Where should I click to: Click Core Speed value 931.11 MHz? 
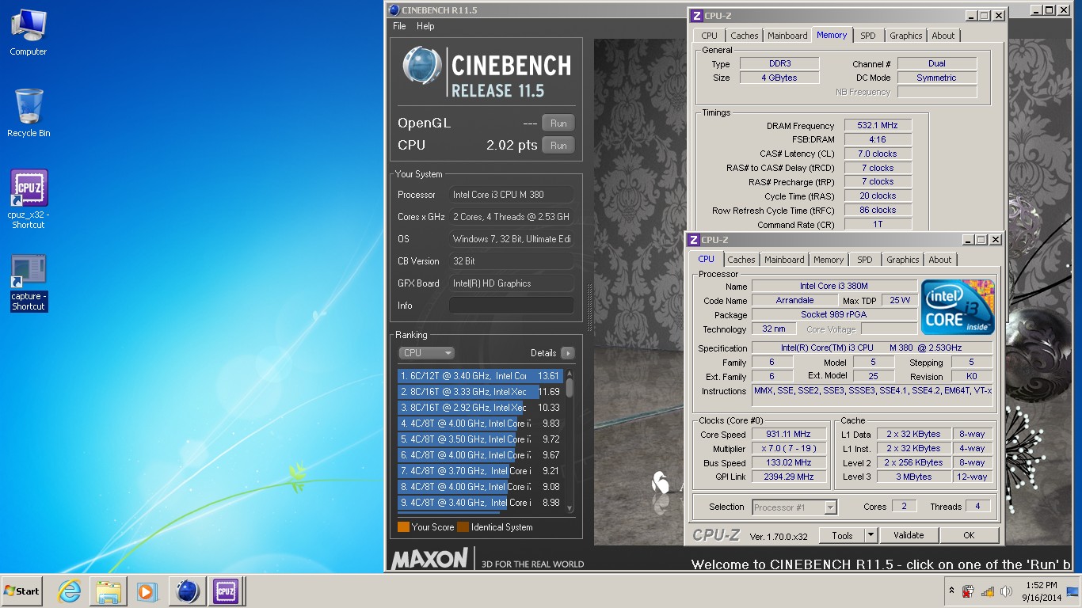[787, 435]
